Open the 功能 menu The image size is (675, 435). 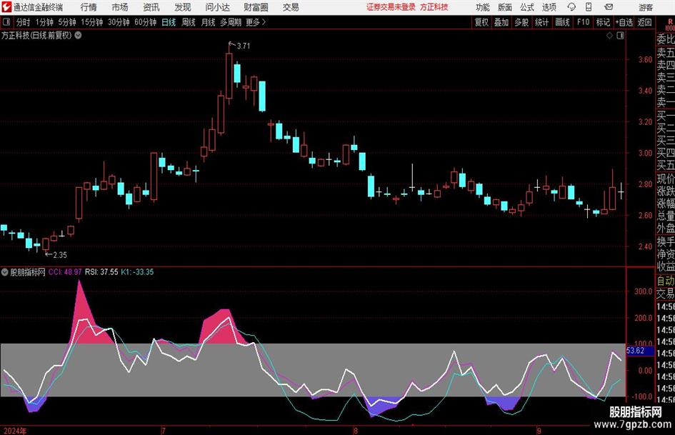483,7
